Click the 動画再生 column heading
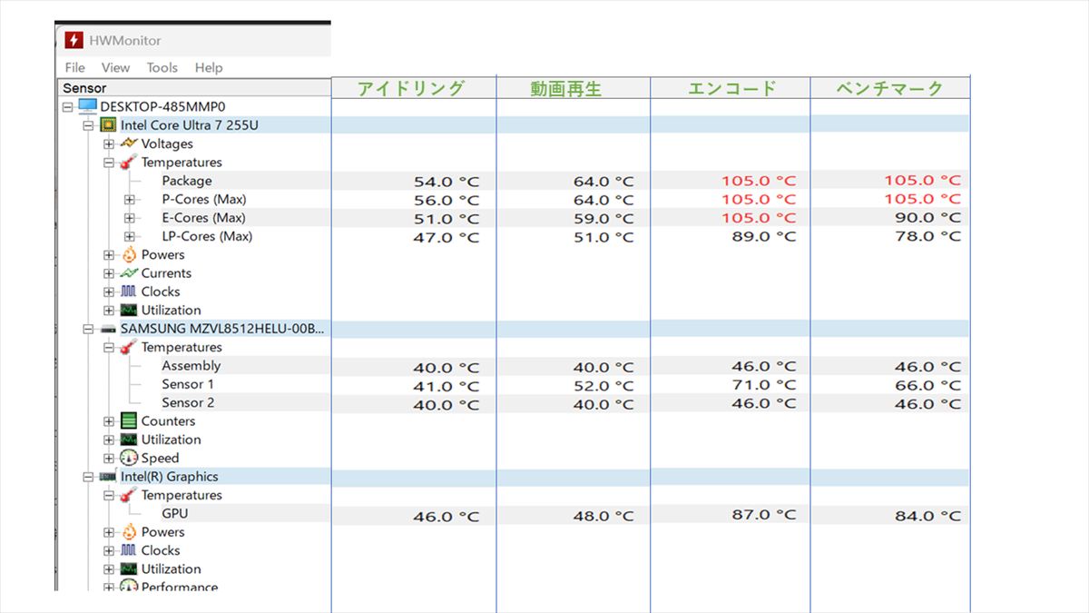1089x613 pixels. (566, 89)
